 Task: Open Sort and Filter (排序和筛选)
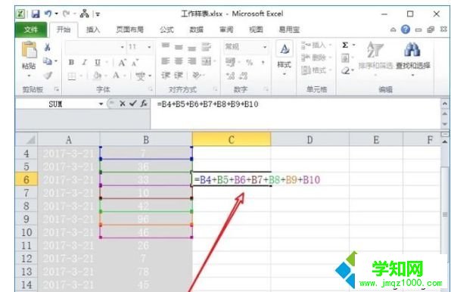[x=375, y=59]
